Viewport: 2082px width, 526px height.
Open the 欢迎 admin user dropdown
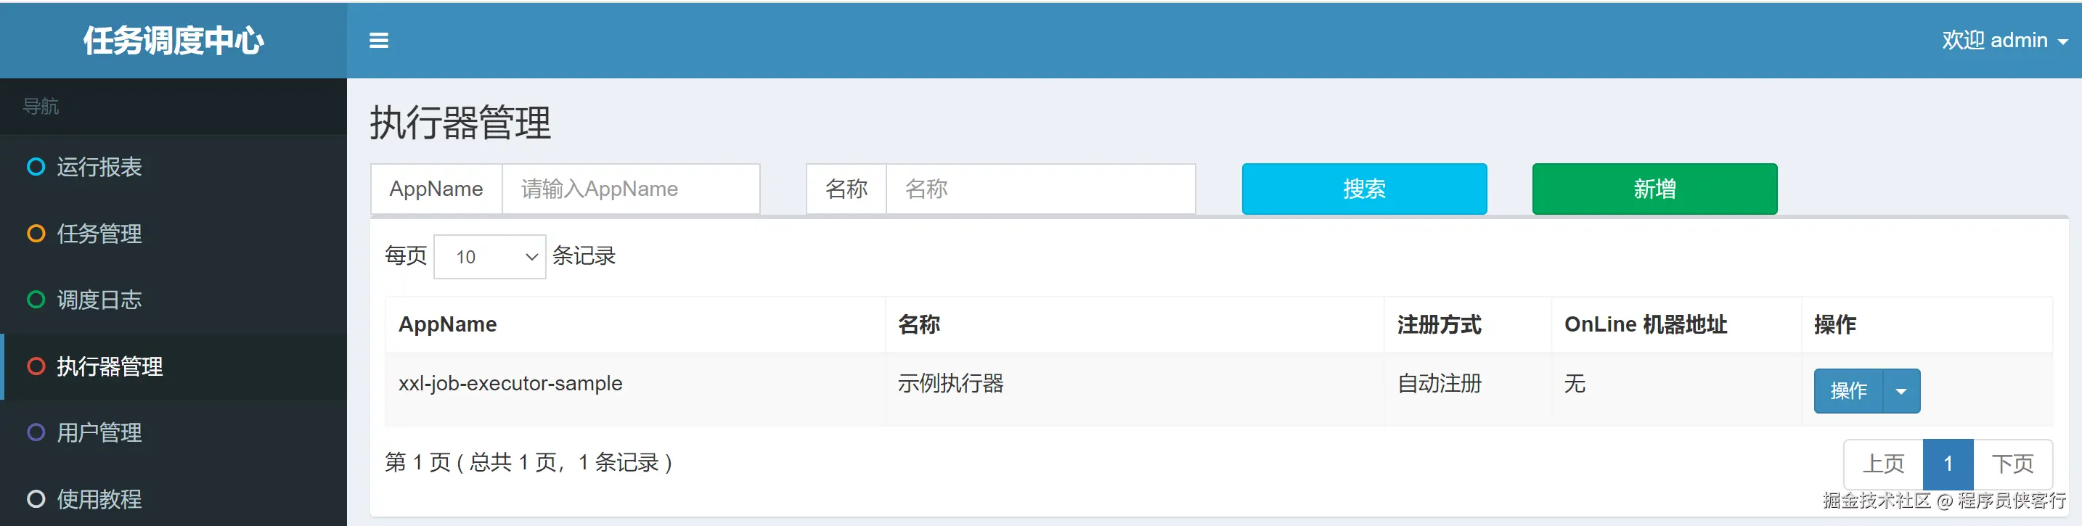pyautogui.click(x=2004, y=41)
